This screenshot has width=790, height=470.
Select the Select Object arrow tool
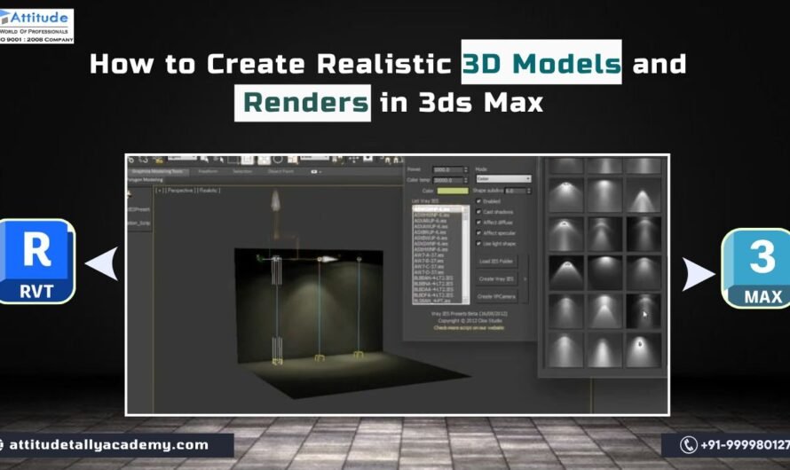pos(204,160)
